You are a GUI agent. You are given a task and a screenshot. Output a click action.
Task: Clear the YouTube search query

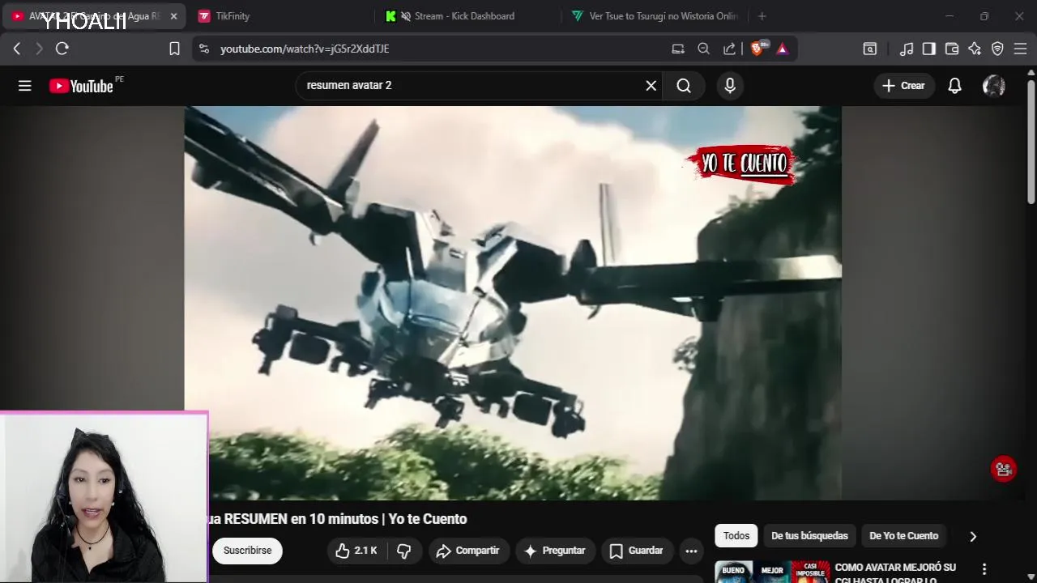tap(651, 86)
